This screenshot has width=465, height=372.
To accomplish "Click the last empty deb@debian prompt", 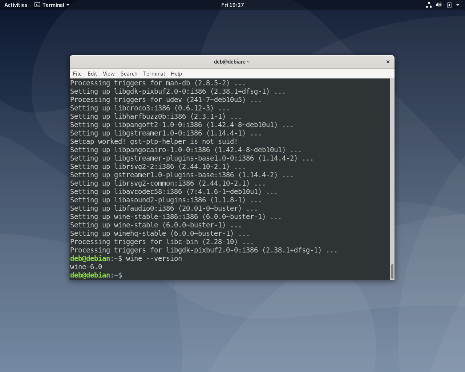I will click(x=96, y=275).
